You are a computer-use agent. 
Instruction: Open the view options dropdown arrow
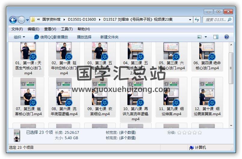coord(206,37)
